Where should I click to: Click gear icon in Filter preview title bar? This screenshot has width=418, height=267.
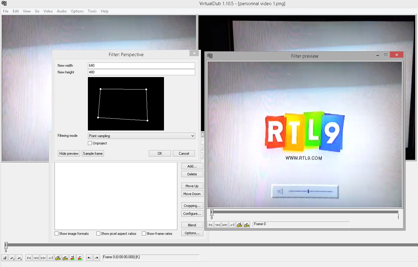coord(210,56)
